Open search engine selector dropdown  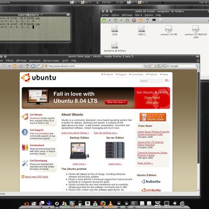[166, 66]
